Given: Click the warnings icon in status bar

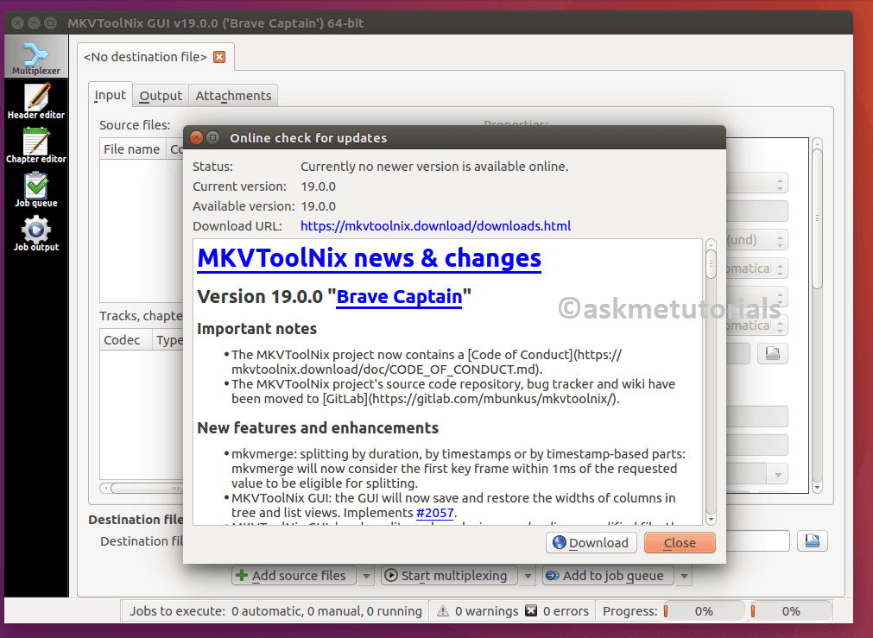Looking at the screenshot, I should pyautogui.click(x=443, y=611).
